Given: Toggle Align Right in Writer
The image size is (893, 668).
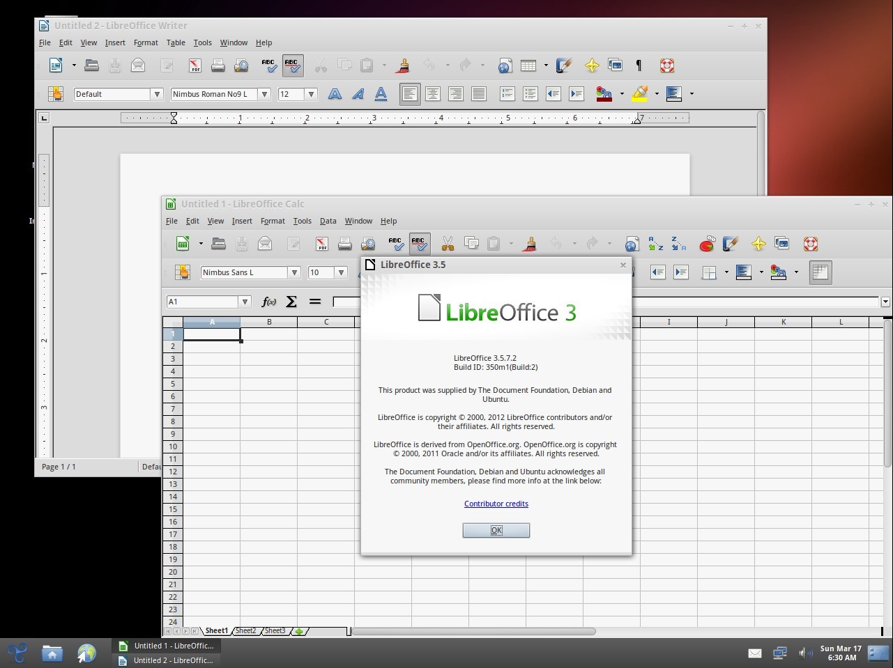Looking at the screenshot, I should 456,94.
